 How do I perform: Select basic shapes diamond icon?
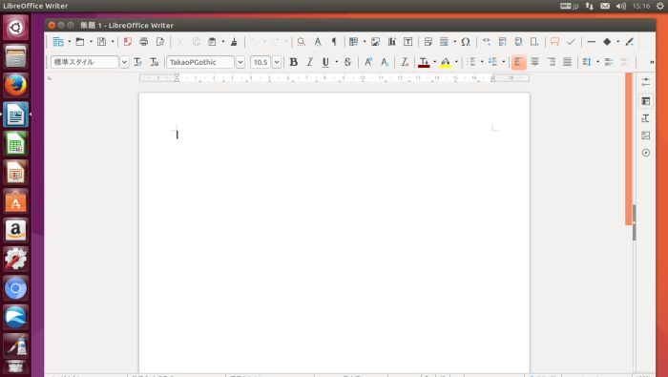608,42
